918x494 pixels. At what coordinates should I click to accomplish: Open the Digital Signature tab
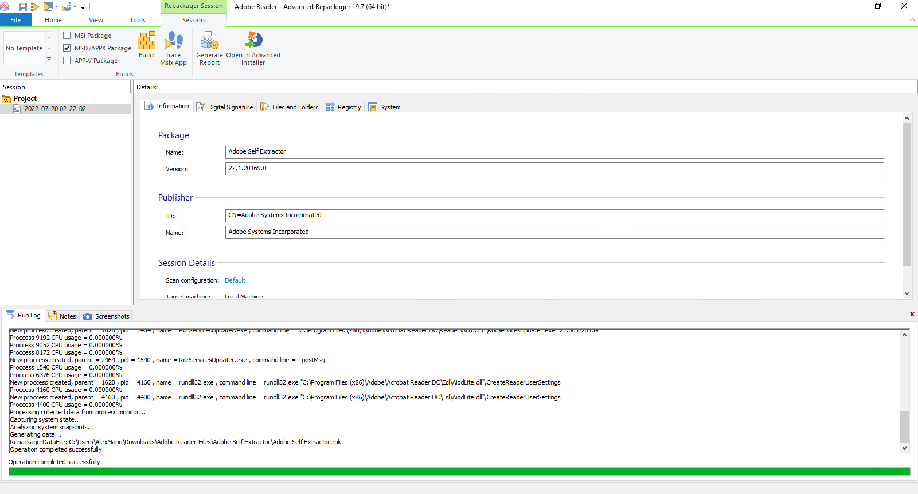[225, 107]
